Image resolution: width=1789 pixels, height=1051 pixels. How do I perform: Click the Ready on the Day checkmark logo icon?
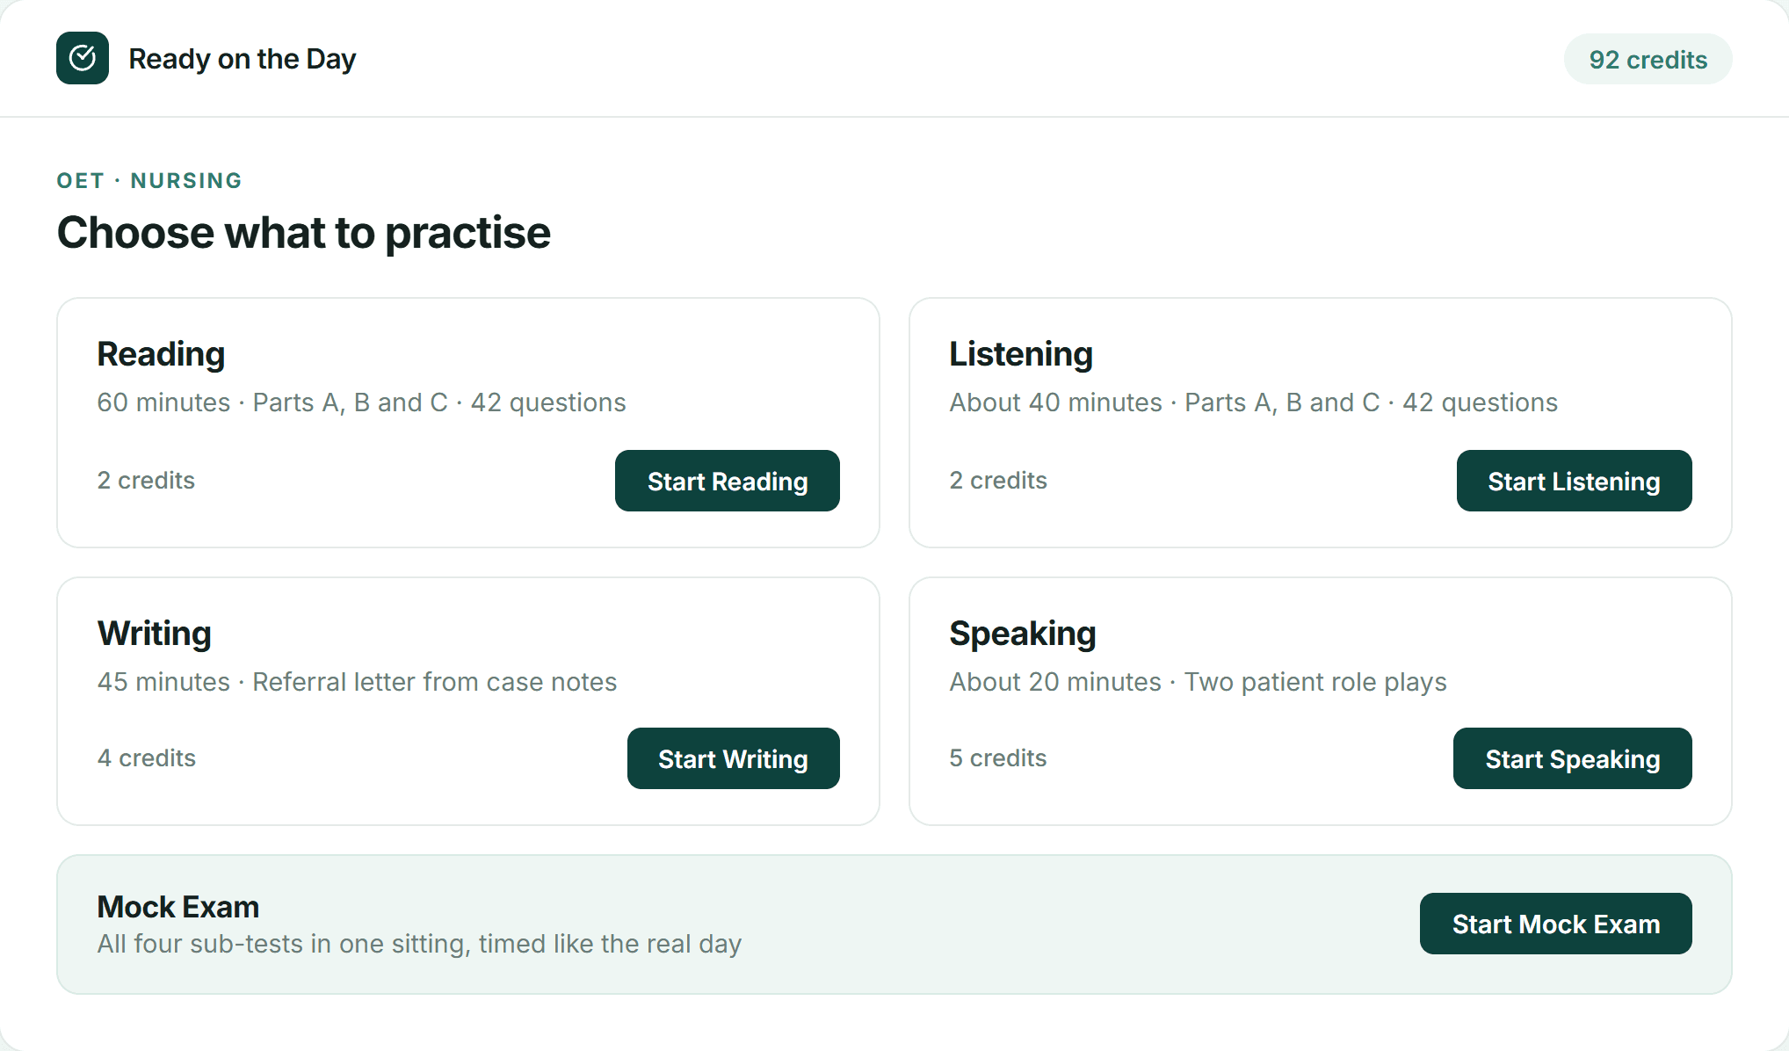[83, 58]
